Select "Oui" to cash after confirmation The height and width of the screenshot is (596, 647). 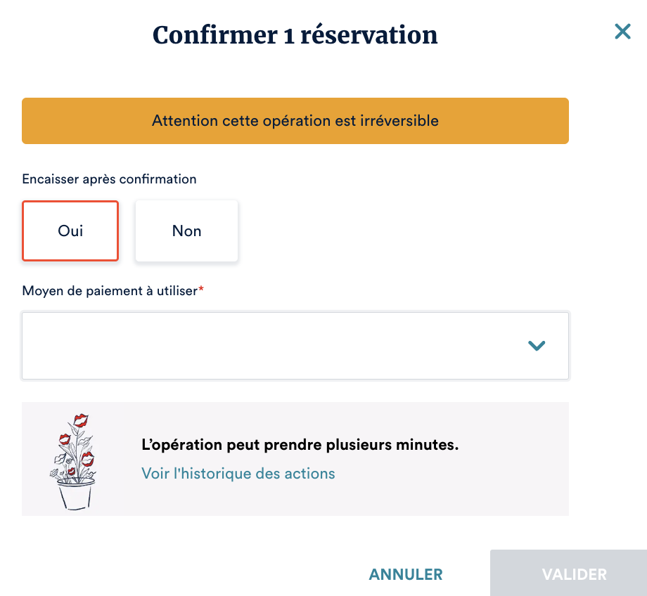click(70, 231)
